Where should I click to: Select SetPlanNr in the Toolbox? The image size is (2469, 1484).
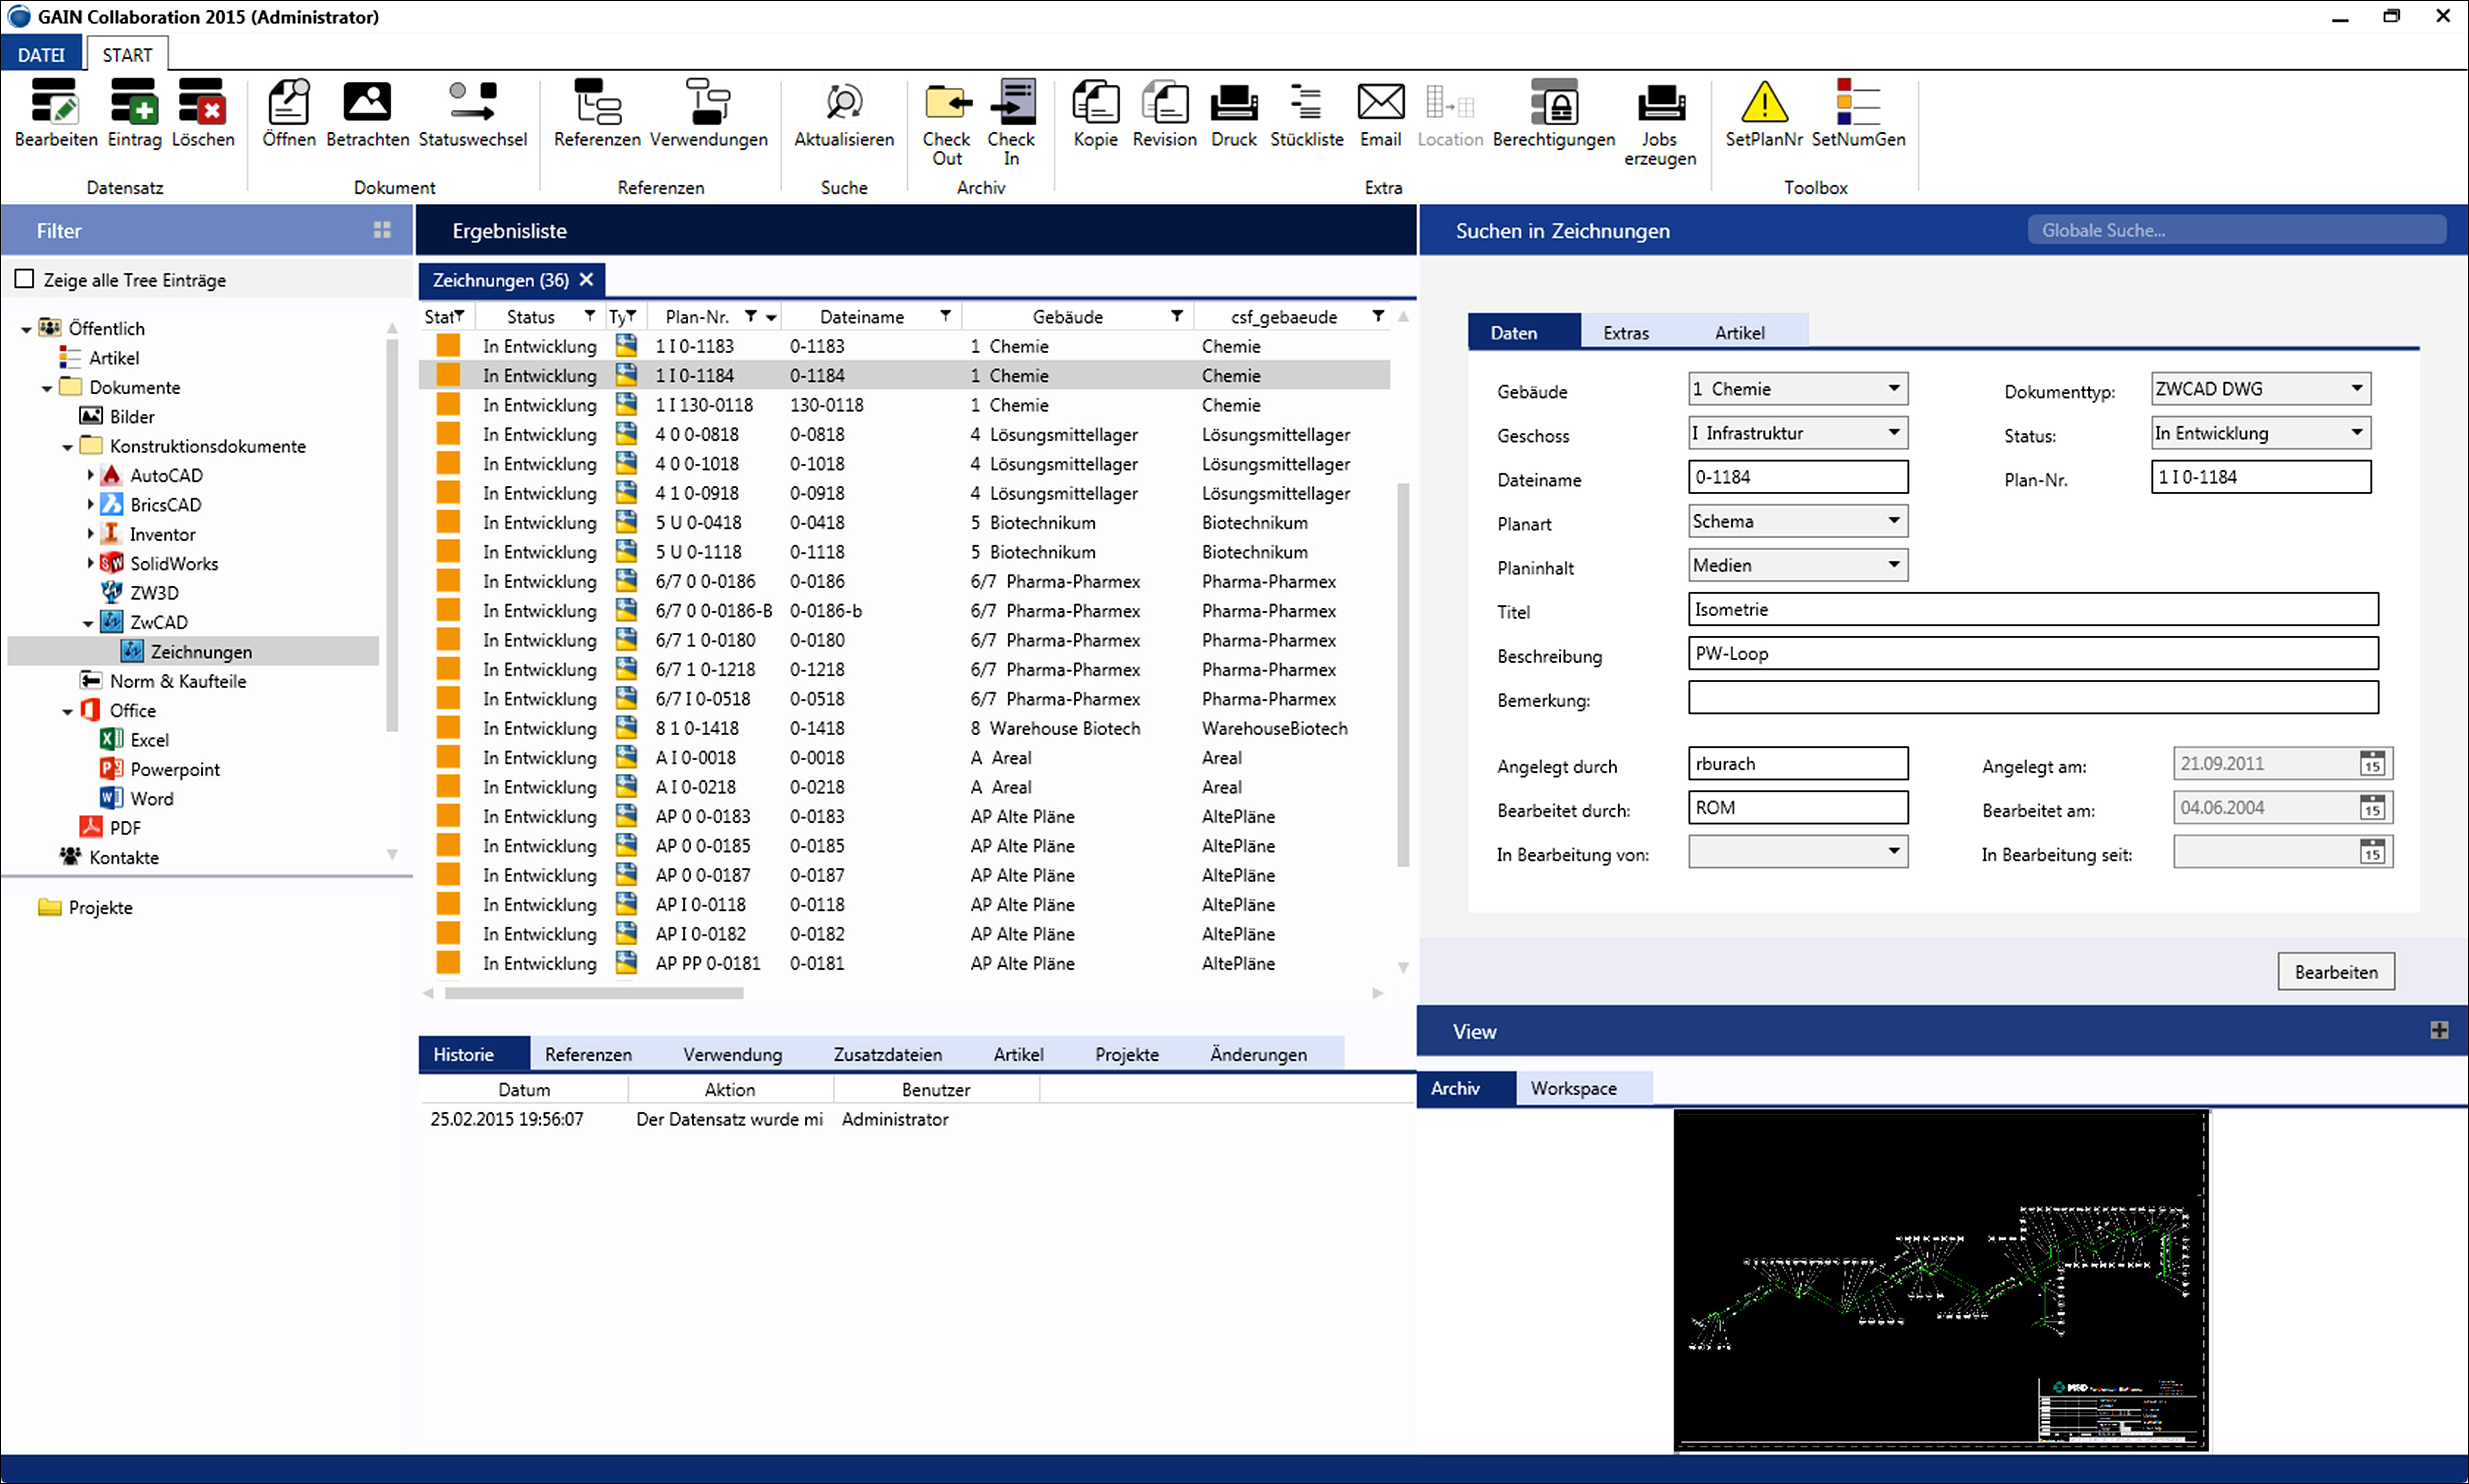[1763, 115]
